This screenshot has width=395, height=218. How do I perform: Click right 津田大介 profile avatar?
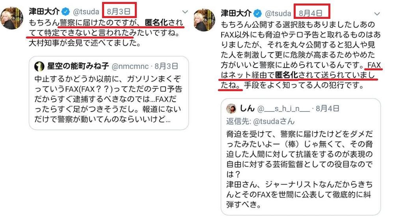point(205,20)
